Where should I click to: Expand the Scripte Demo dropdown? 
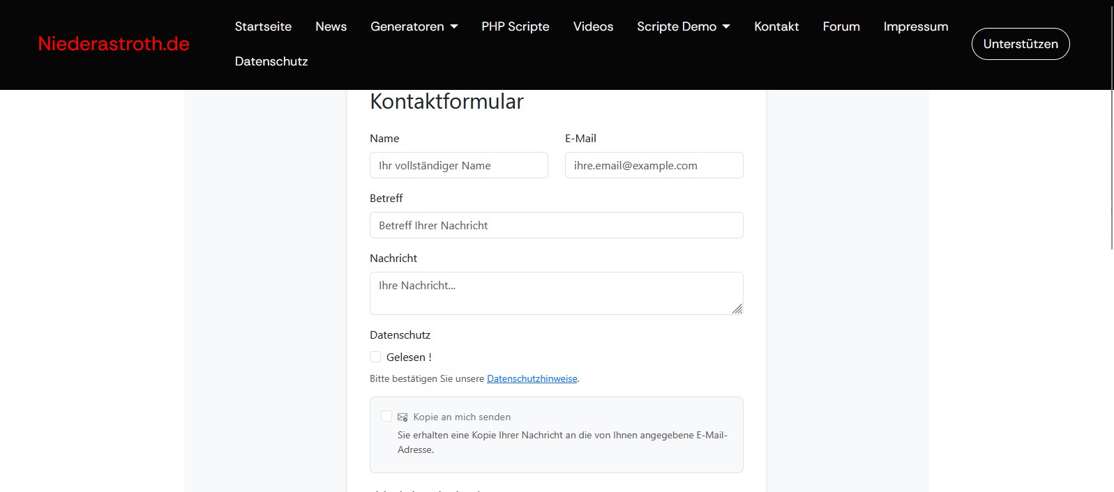[683, 26]
